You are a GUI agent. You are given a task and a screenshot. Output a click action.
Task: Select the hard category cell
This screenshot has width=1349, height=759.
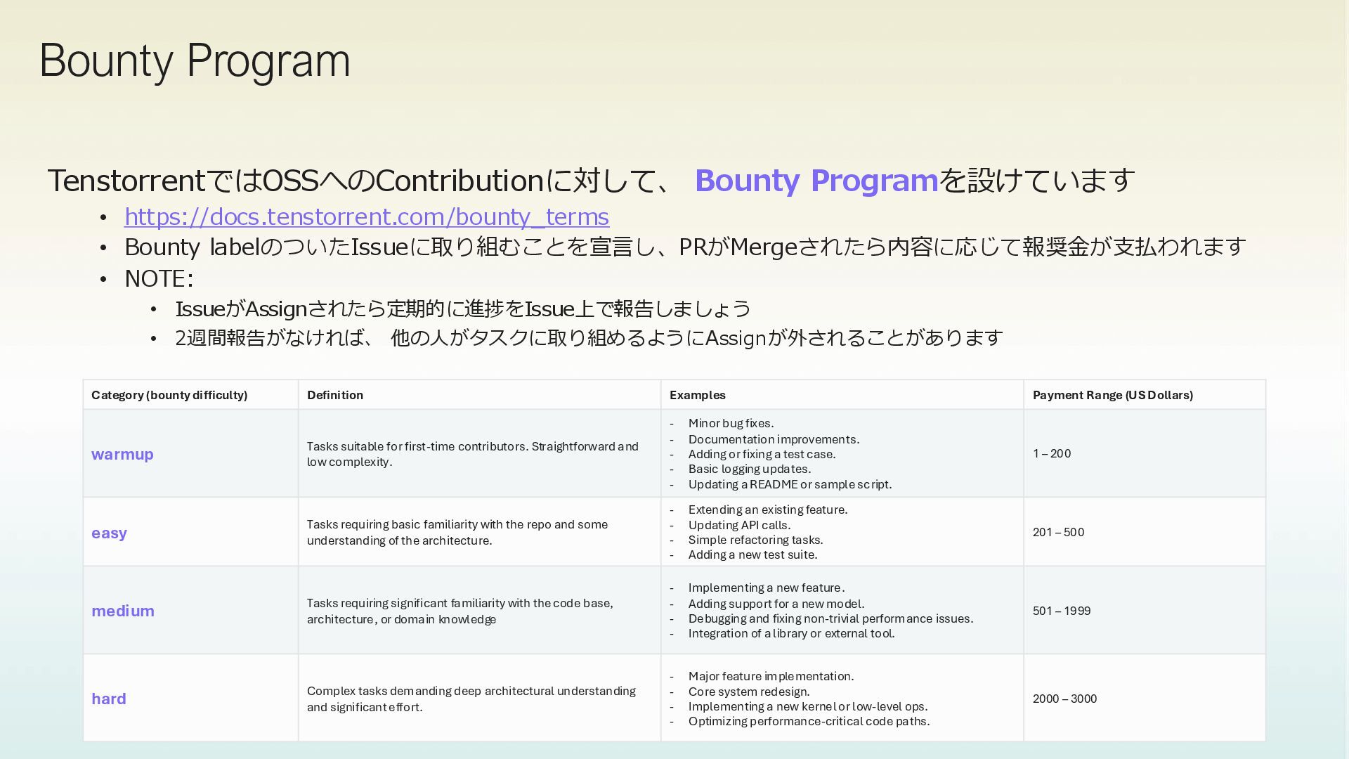point(109,699)
